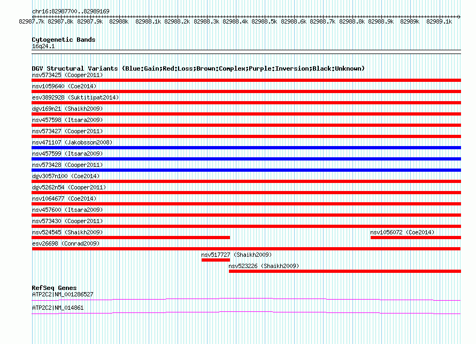Click the 82988.5k ruler tick label
The width and height of the screenshot is (476, 344).
264,21
